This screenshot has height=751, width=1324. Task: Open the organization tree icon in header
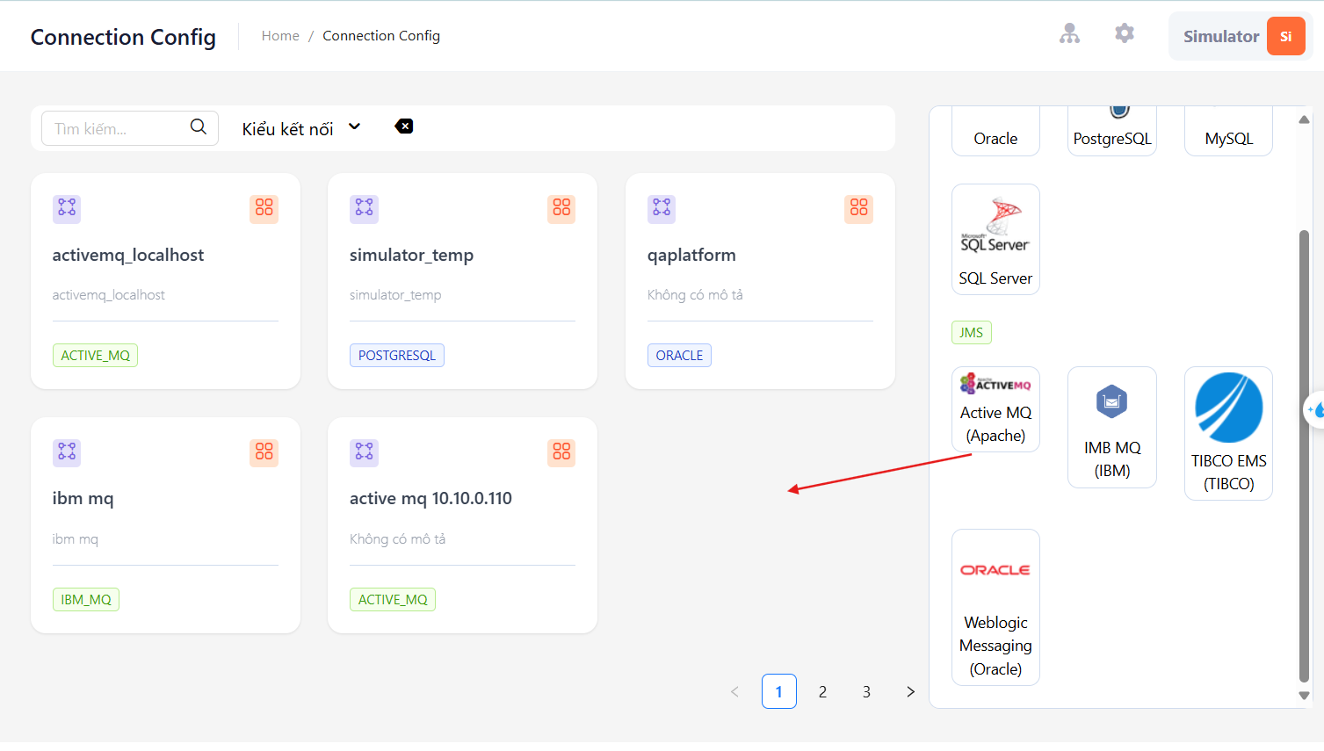point(1069,34)
